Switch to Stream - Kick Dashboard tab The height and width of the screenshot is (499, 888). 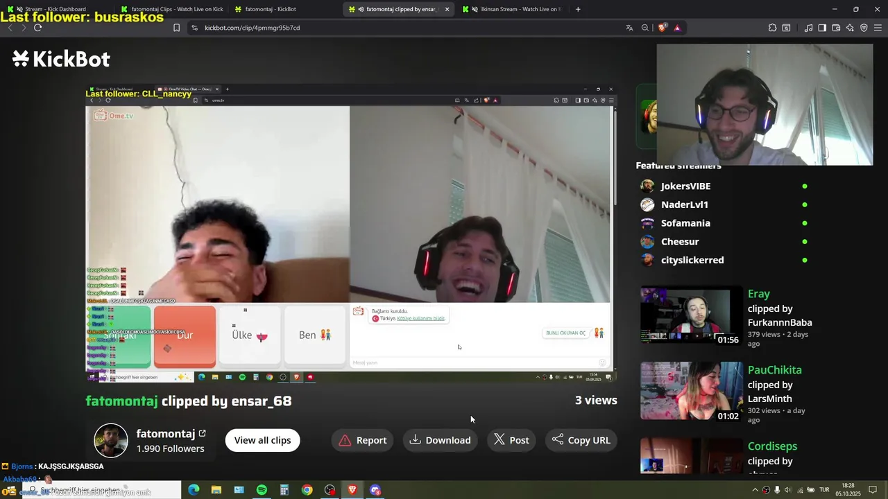55,9
